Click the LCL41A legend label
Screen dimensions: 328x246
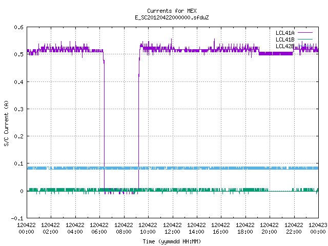pyautogui.click(x=285, y=33)
